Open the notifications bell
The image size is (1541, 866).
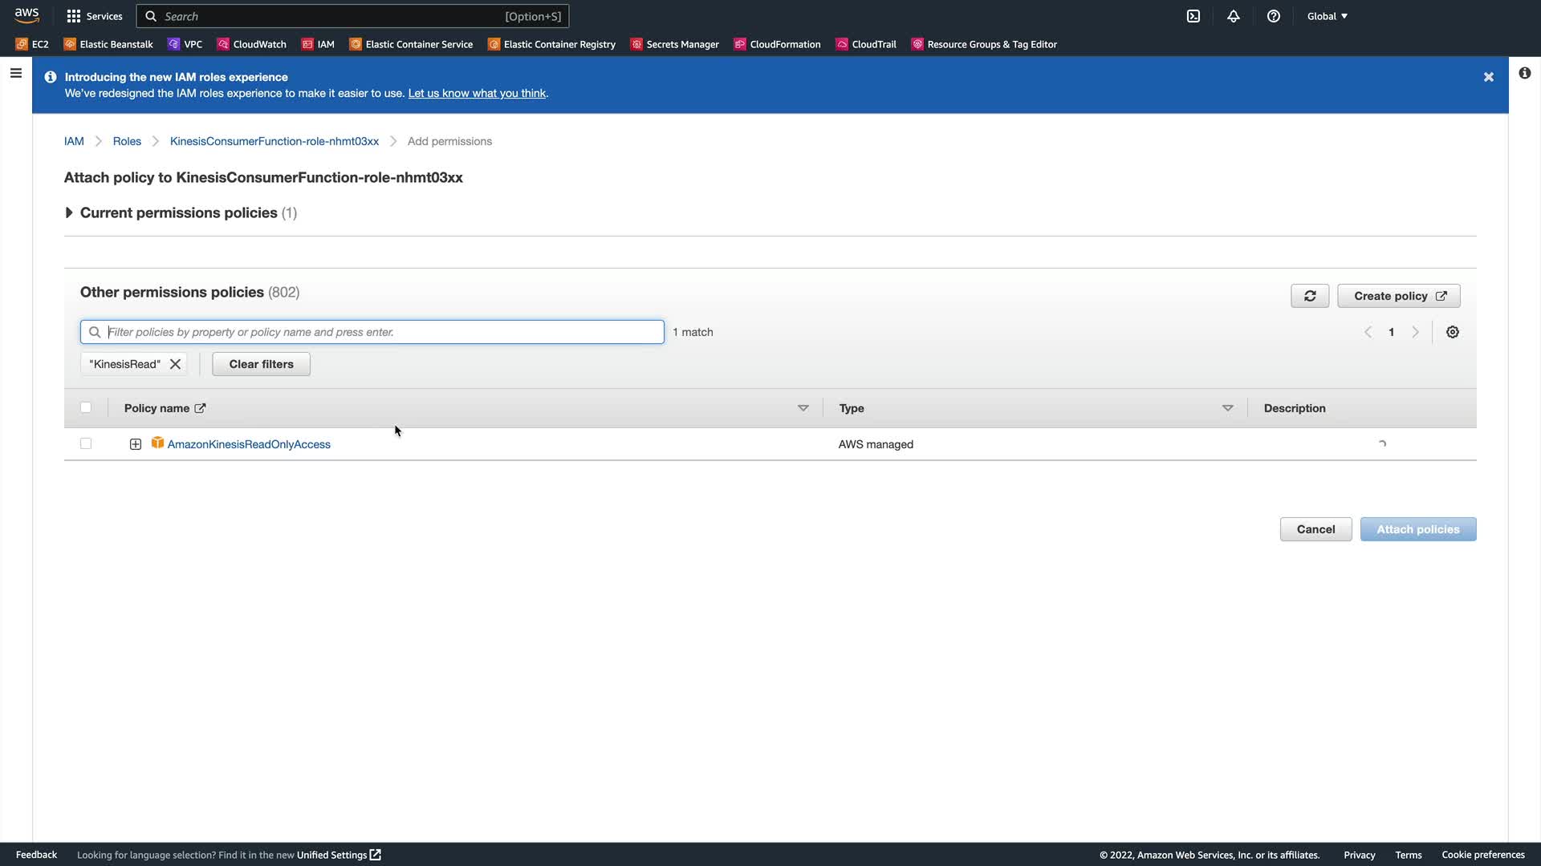coord(1234,16)
